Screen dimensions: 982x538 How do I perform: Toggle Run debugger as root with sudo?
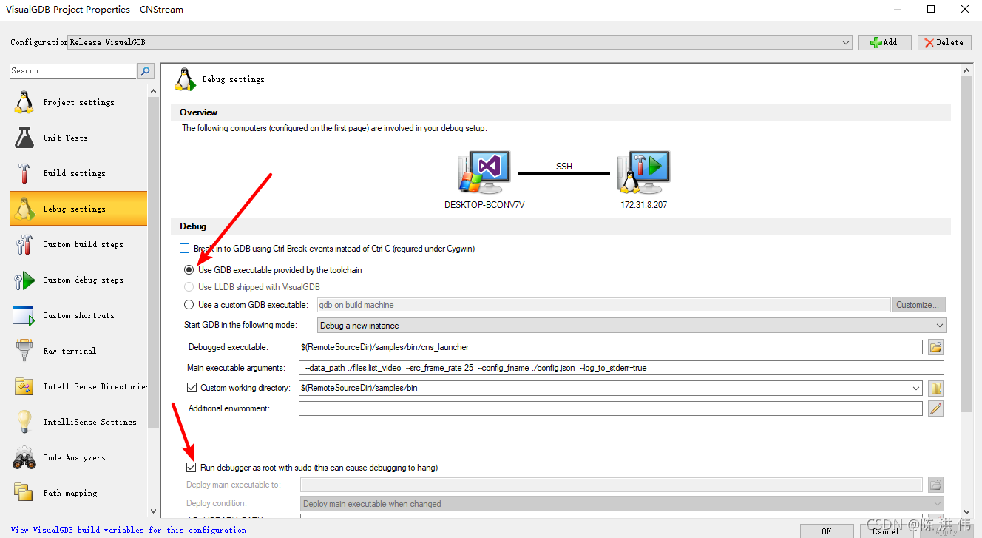(192, 468)
